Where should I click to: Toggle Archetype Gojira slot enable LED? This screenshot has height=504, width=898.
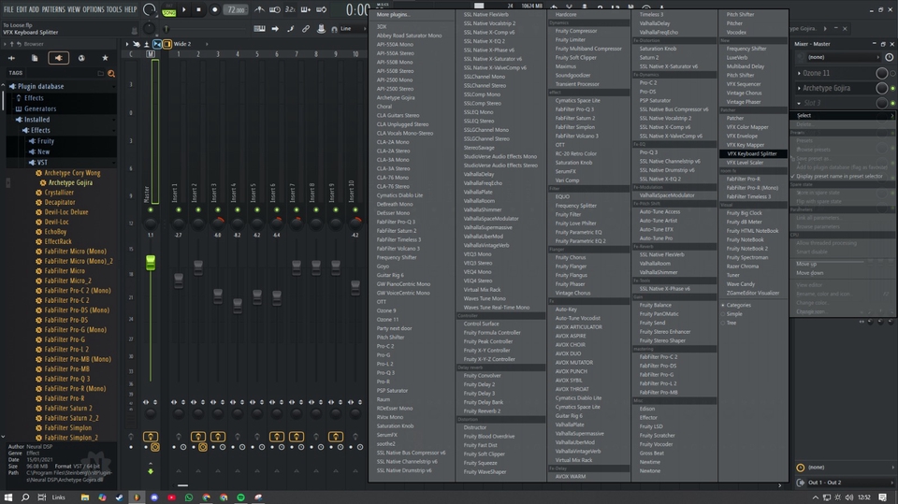tap(892, 88)
